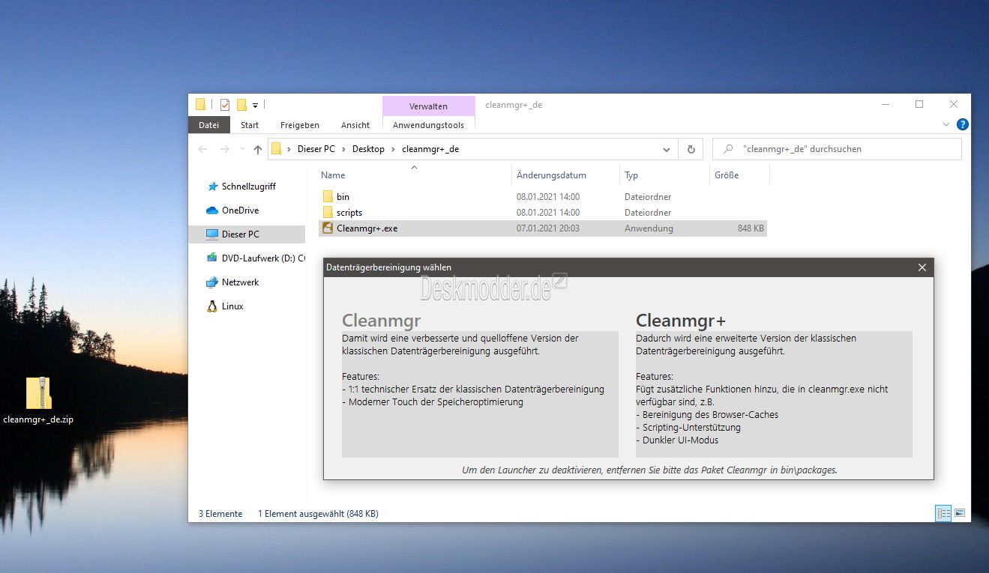Image resolution: width=989 pixels, height=573 pixels.
Task: Open the Datei menu
Action: tap(209, 125)
